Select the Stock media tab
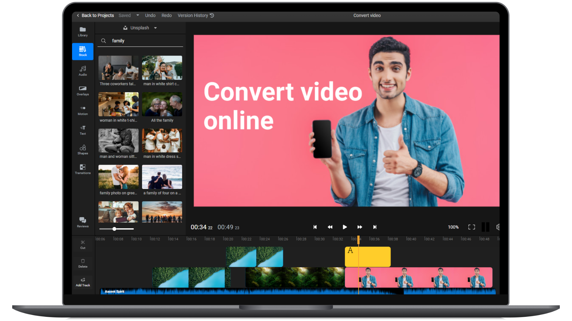Viewport: 572px width, 321px height. click(83, 51)
